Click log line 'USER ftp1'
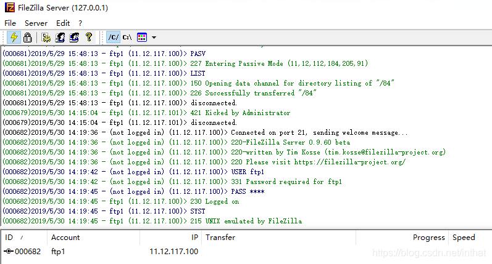The image size is (492, 264). [133, 172]
